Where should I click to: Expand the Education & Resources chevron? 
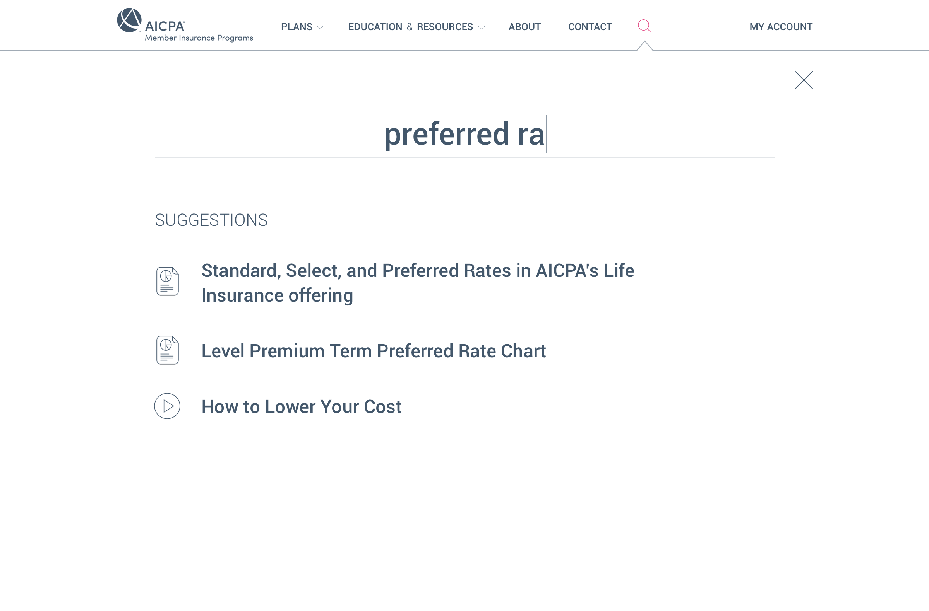[482, 27]
